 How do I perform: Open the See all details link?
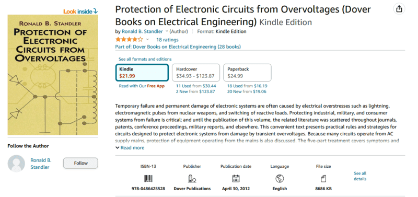click(360, 176)
